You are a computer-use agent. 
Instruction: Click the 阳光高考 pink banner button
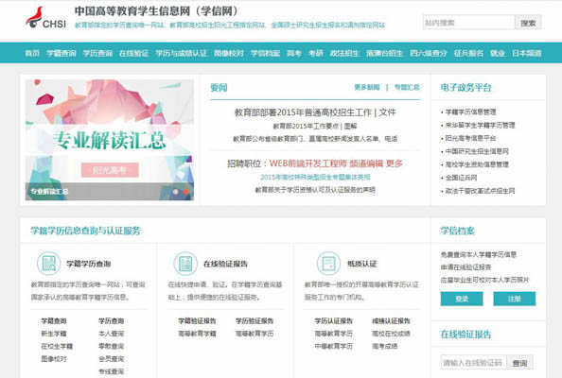point(110,170)
